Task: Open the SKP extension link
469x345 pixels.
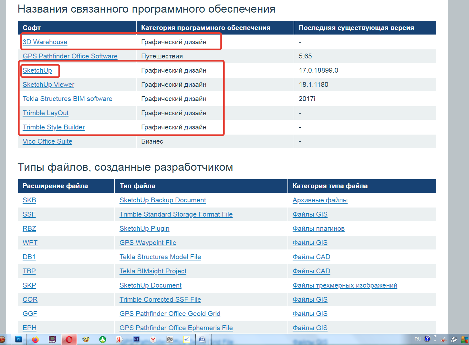Action: pos(29,285)
